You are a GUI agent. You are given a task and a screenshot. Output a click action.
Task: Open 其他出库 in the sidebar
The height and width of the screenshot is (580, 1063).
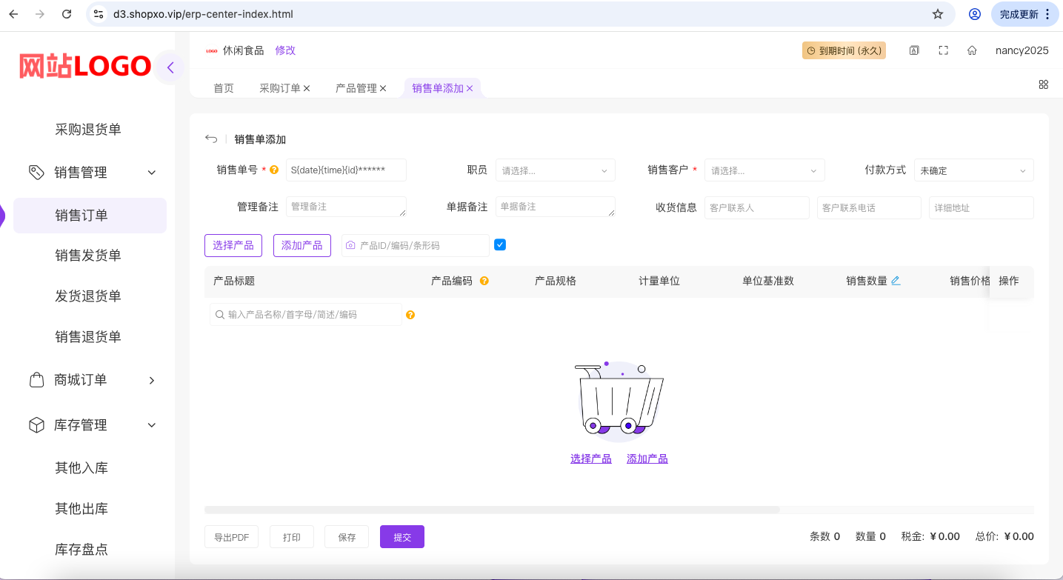click(81, 509)
